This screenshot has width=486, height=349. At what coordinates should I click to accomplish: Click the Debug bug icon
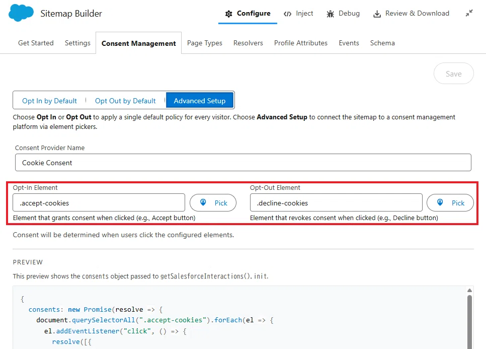(331, 14)
